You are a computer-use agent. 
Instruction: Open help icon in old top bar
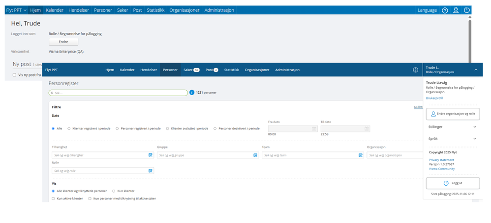[x=445, y=10]
